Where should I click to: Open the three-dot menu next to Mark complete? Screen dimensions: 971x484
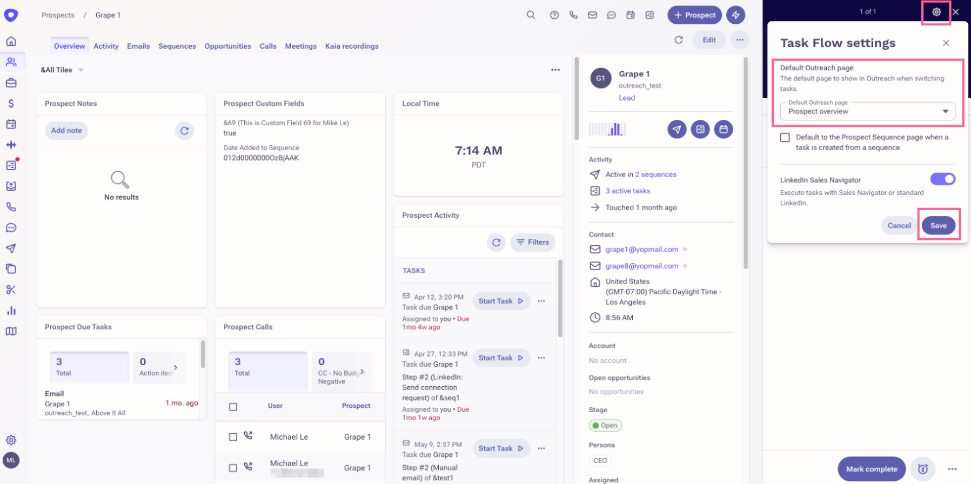pos(952,469)
